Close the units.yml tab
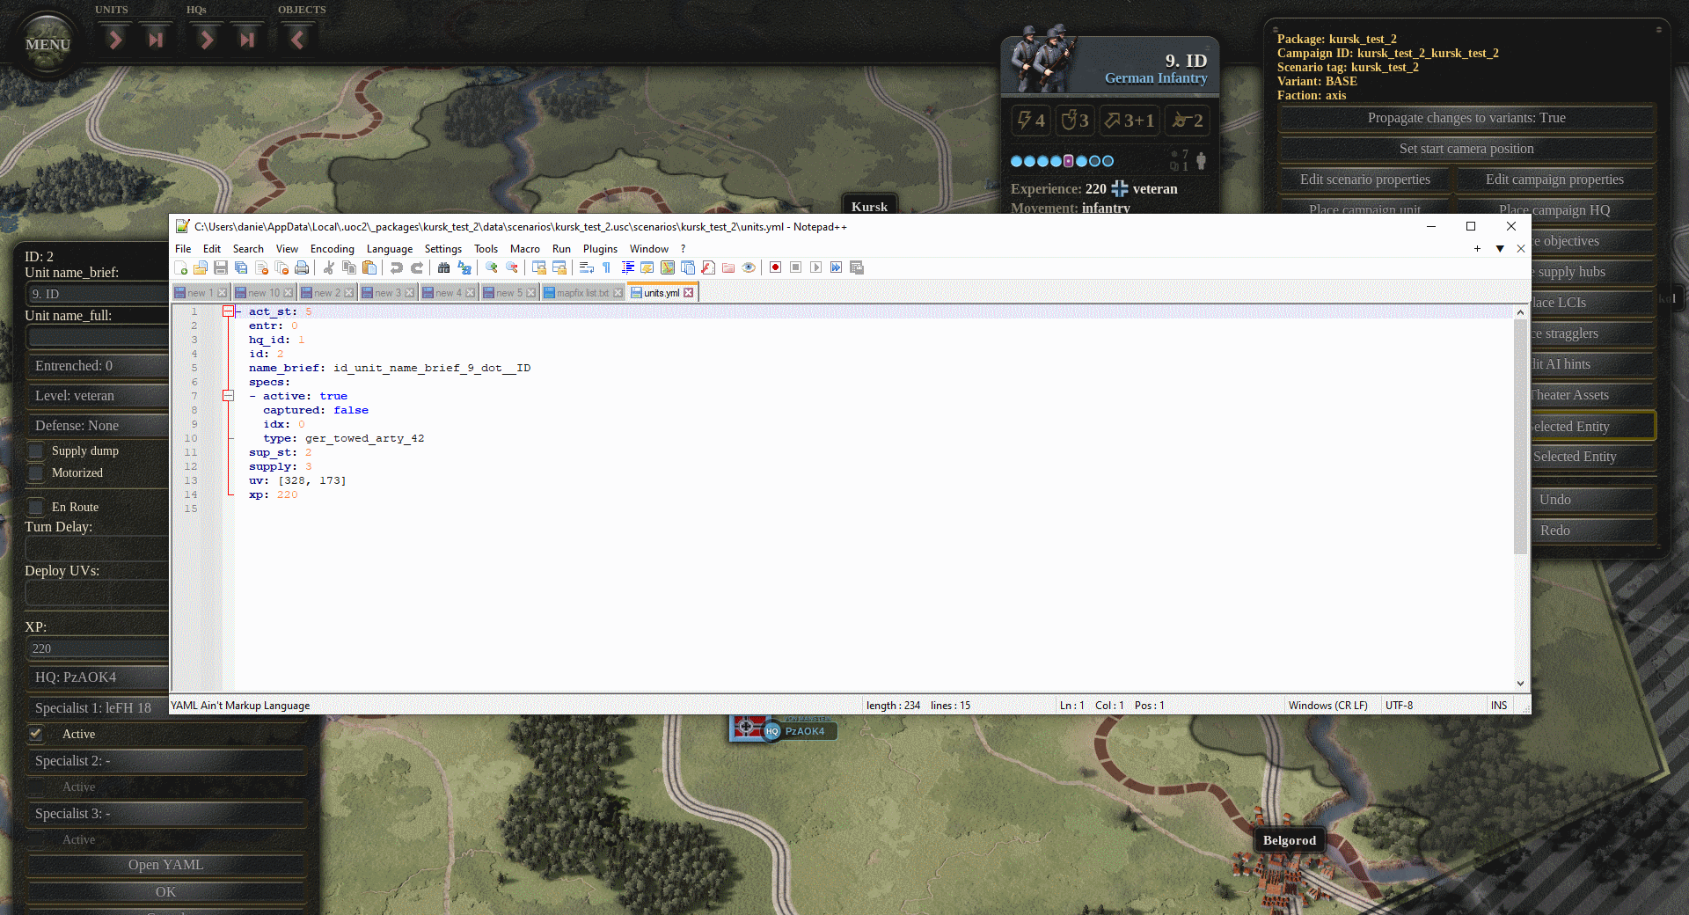 (689, 293)
